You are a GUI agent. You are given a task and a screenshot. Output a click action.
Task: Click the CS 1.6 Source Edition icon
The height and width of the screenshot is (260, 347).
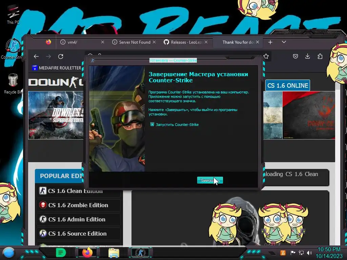coord(43,233)
